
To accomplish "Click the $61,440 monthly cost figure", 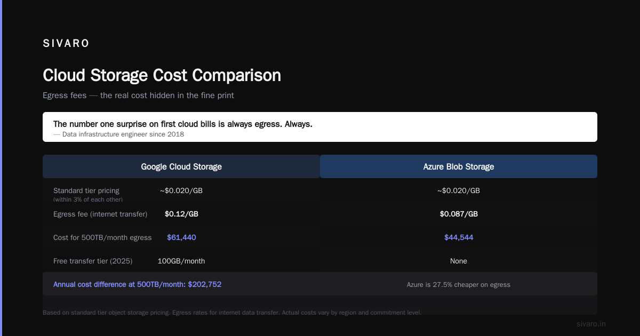I will [x=181, y=237].
